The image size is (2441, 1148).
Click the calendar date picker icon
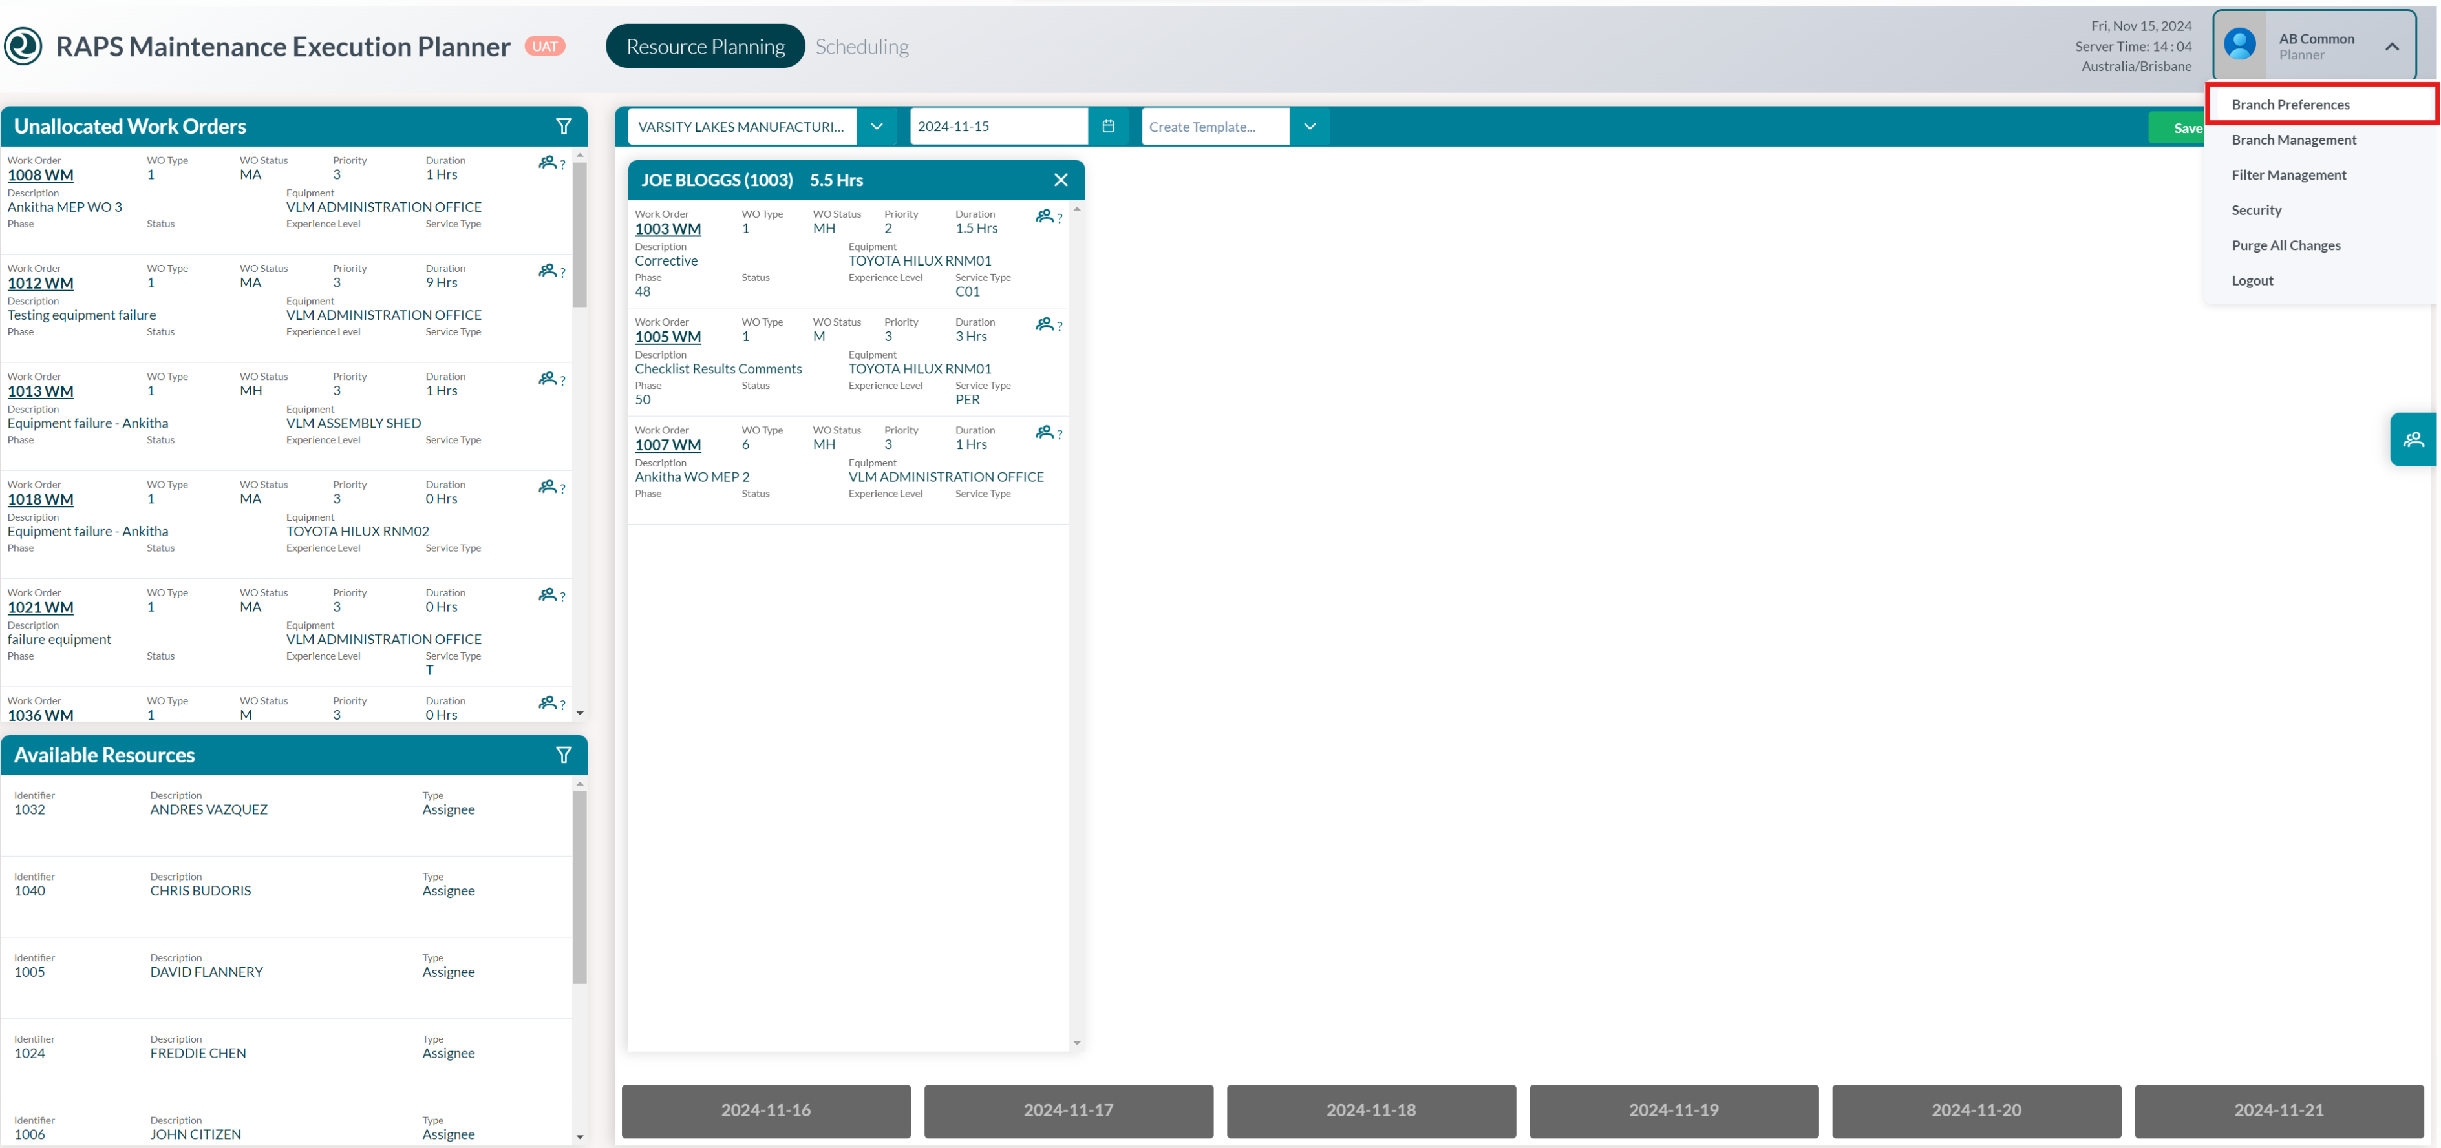pyautogui.click(x=1108, y=126)
